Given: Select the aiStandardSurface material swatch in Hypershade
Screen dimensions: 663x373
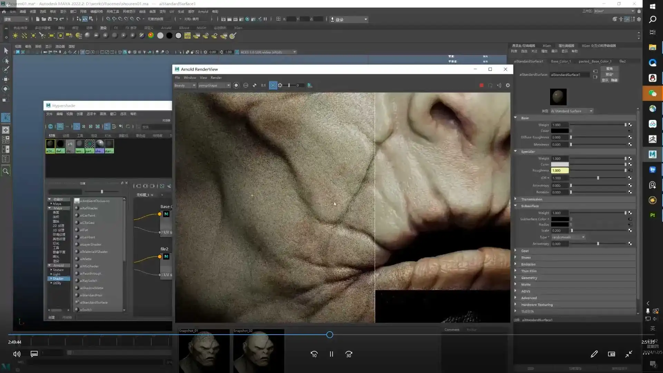Looking at the screenshot, I should 50,146.
